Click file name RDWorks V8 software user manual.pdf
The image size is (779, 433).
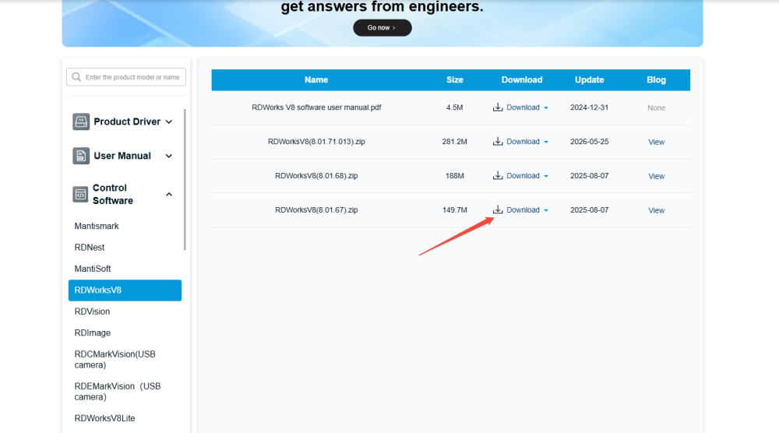316,107
